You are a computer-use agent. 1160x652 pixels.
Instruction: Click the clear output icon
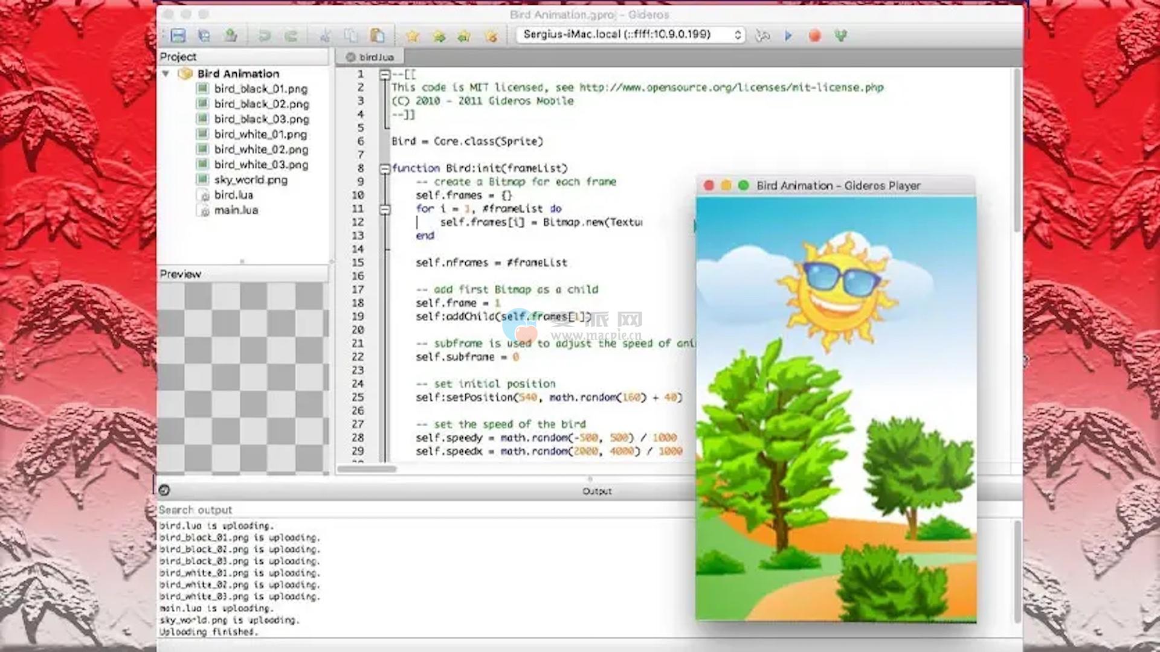[x=164, y=490]
